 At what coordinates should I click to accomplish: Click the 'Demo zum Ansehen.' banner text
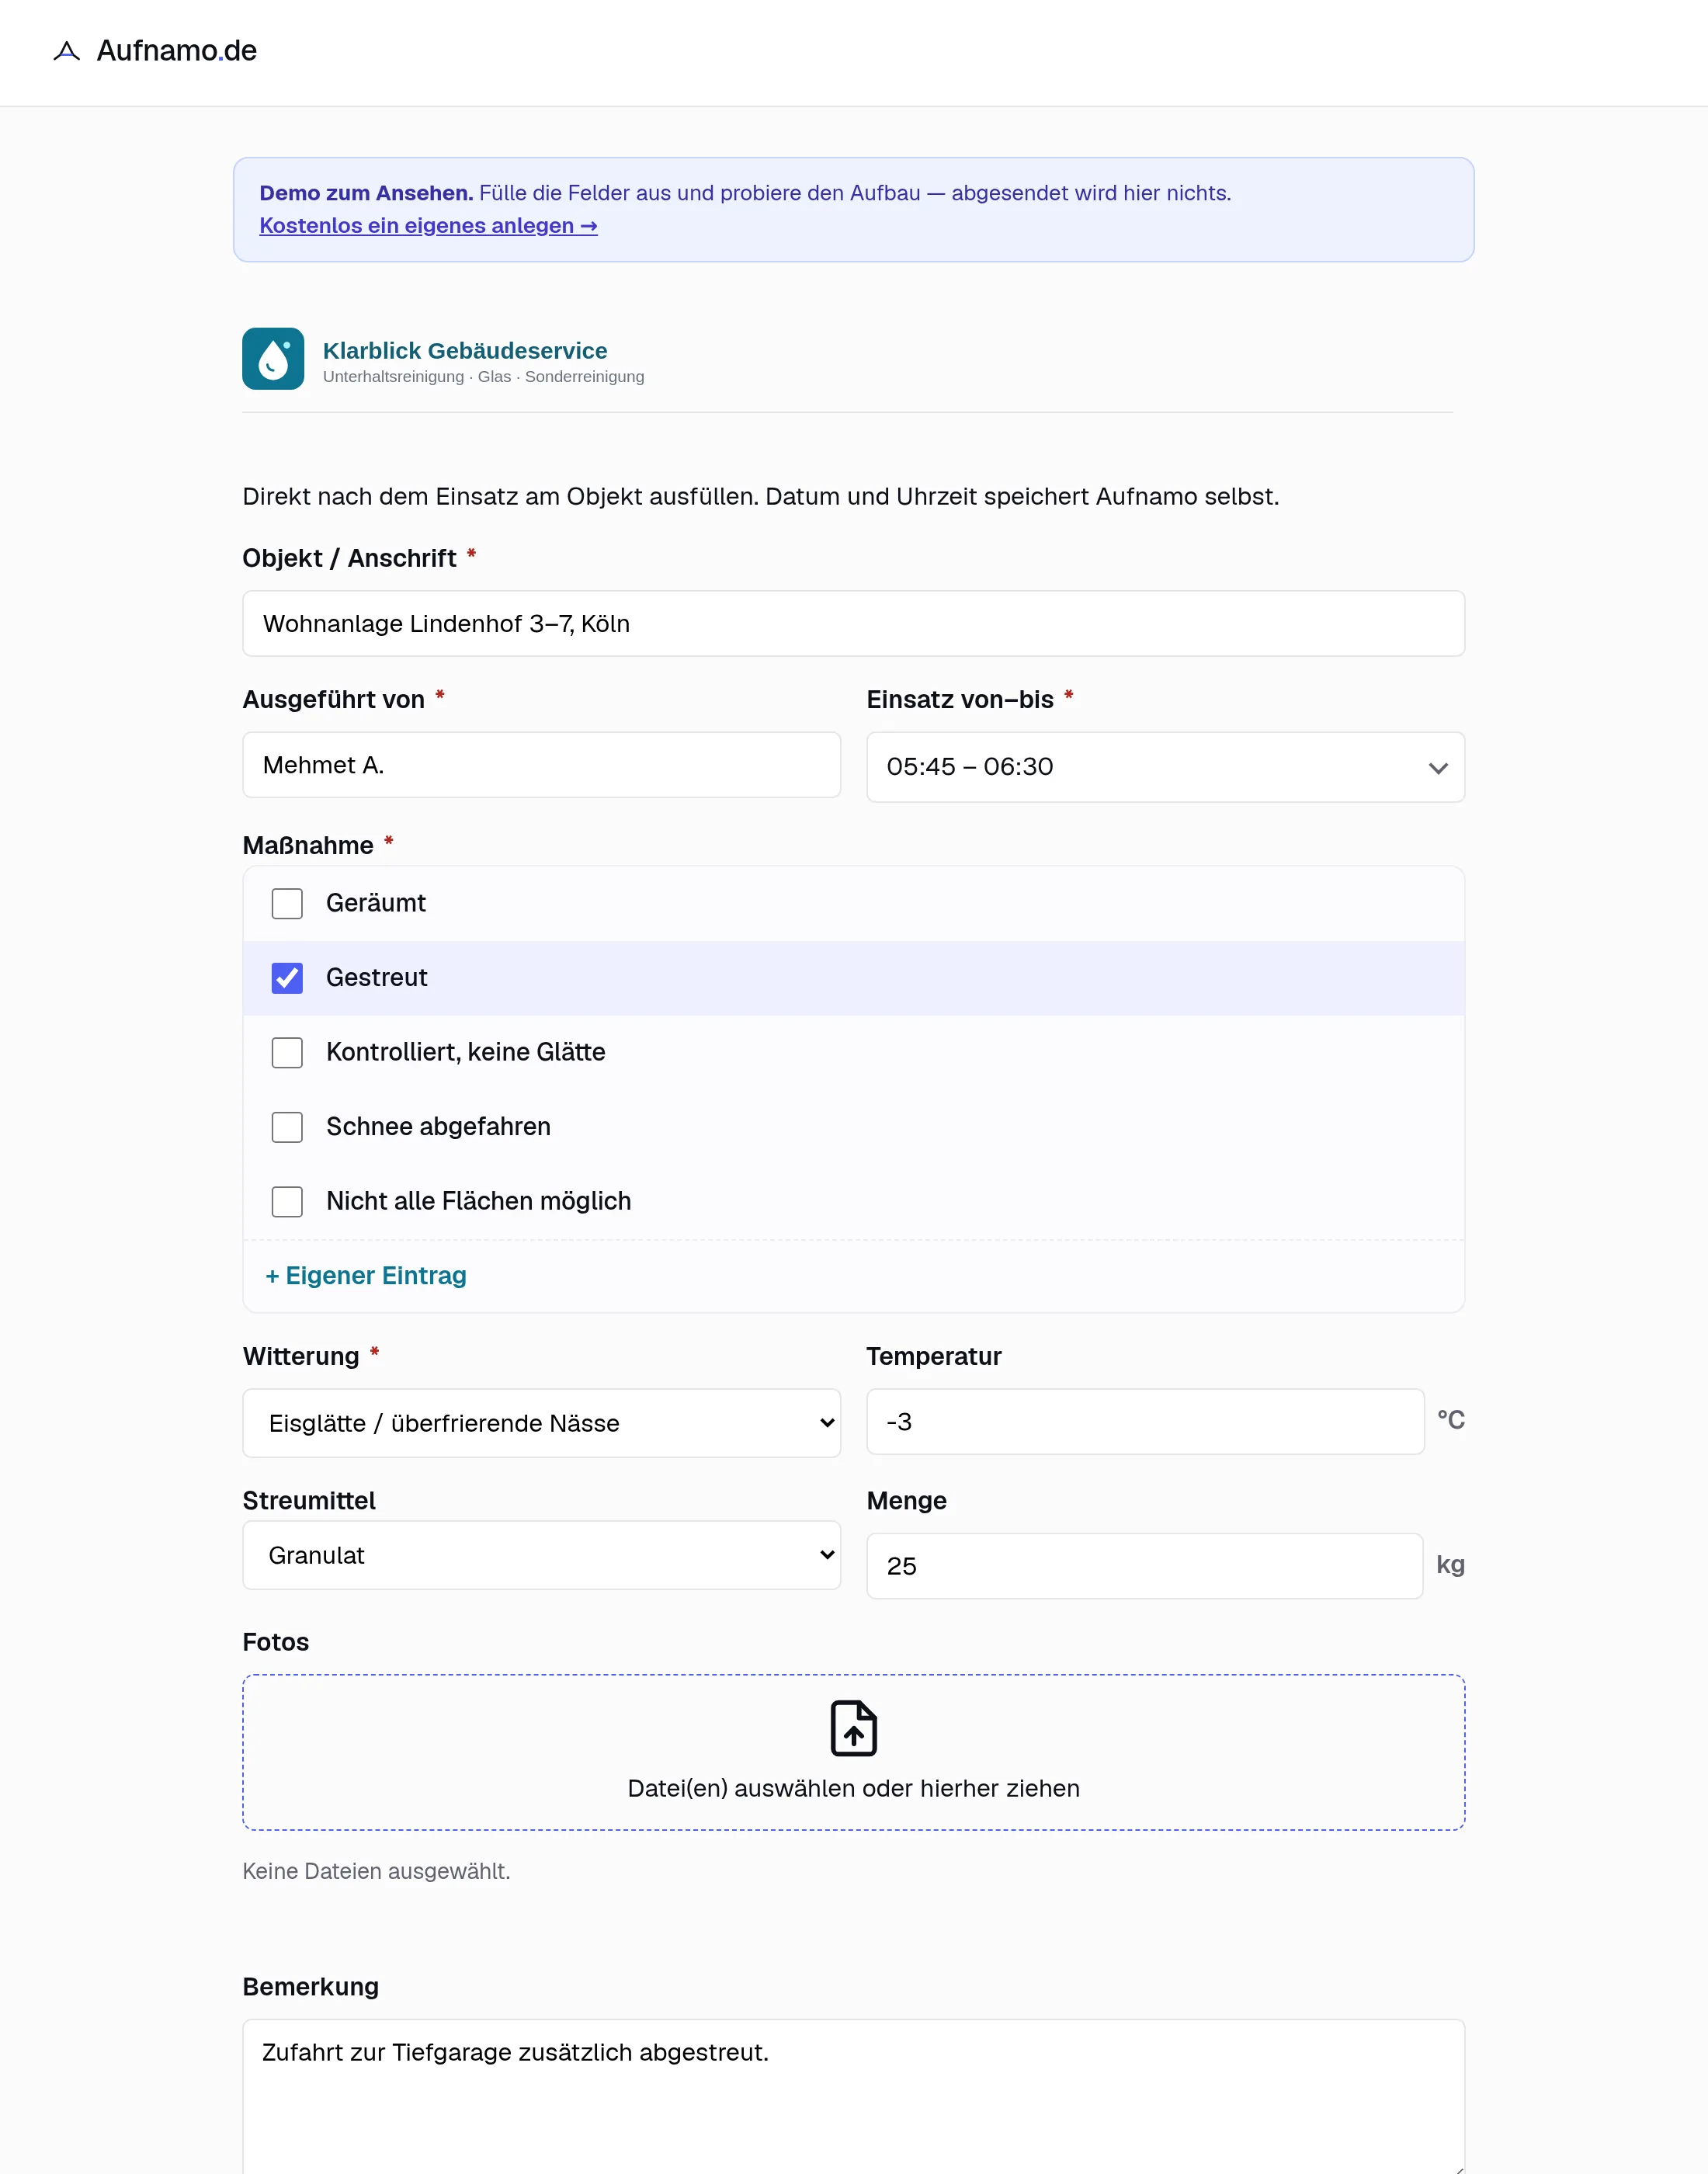366,193
